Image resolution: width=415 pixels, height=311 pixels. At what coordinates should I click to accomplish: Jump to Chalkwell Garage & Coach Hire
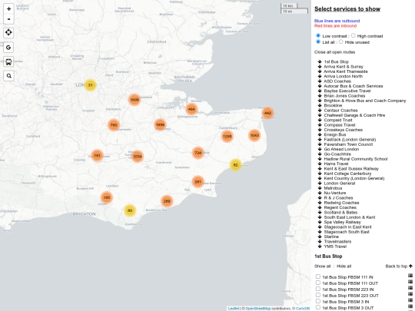(354, 115)
